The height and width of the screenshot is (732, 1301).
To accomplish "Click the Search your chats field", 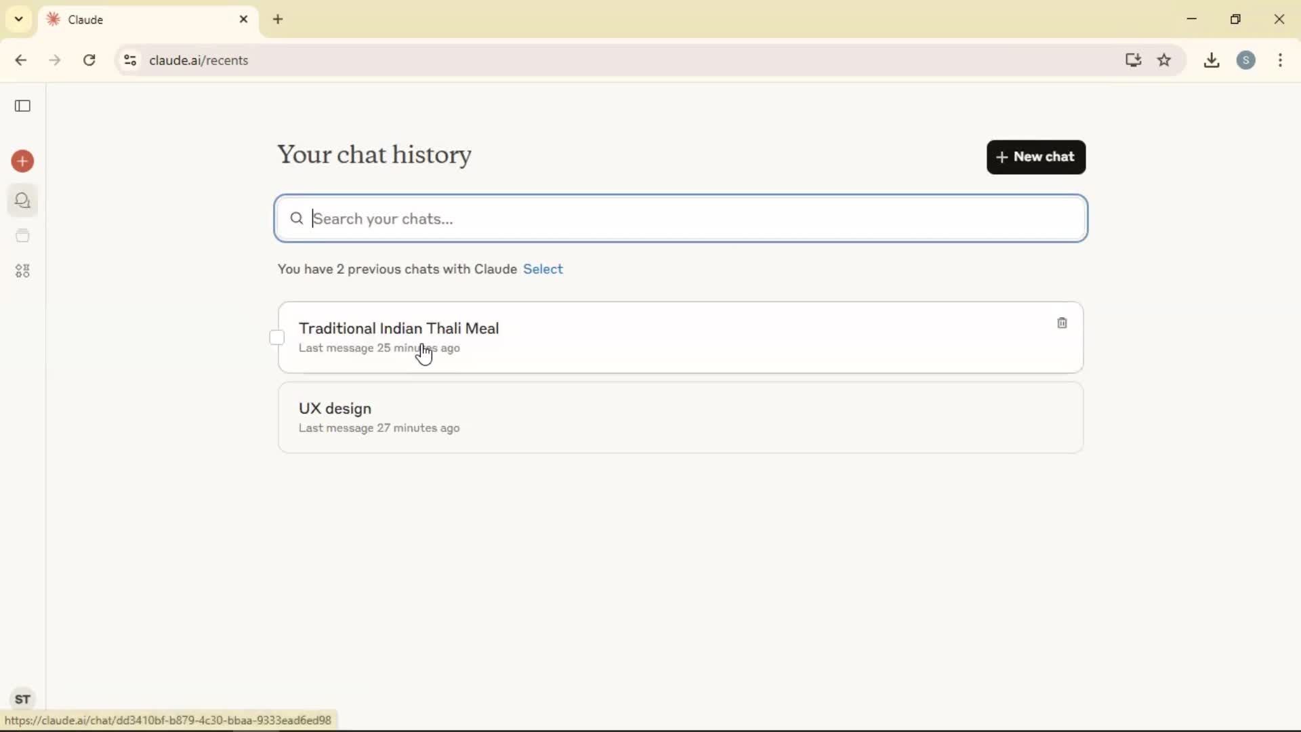I will pos(680,219).
